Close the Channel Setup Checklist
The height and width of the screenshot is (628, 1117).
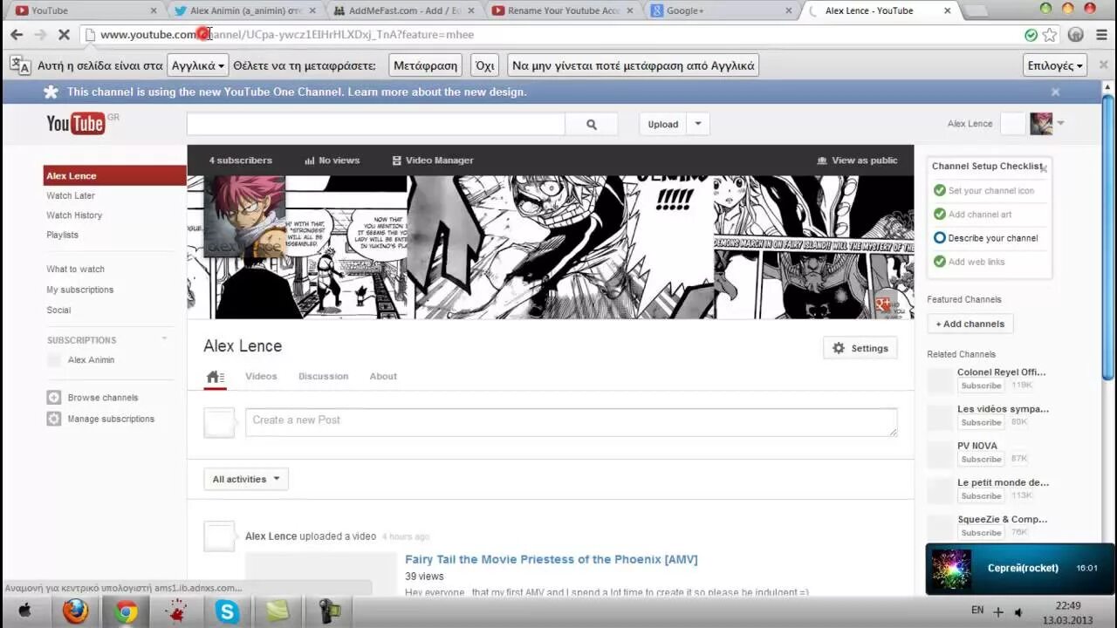pyautogui.click(x=1043, y=167)
